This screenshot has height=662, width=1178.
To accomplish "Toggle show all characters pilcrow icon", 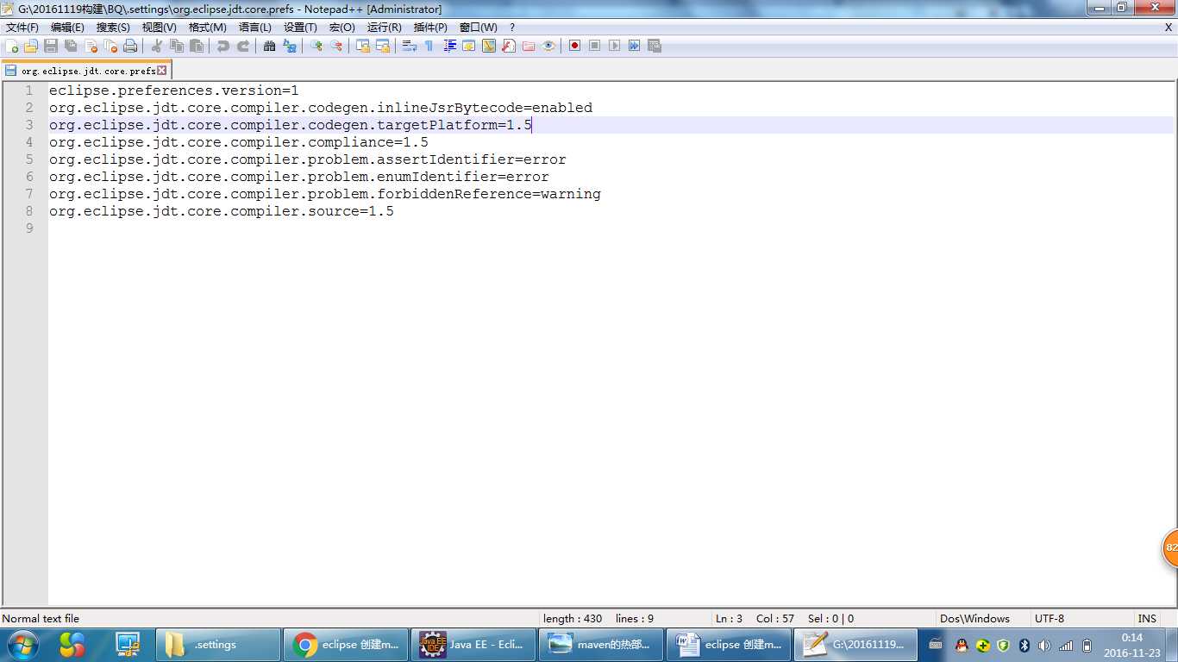I will click(429, 46).
